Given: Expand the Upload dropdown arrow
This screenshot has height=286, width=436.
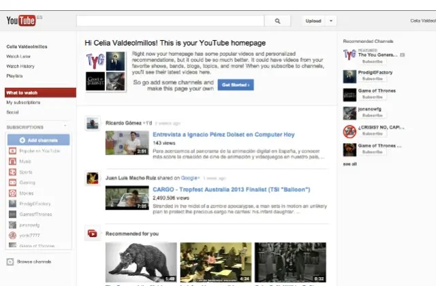Looking at the screenshot, I should coord(331,21).
